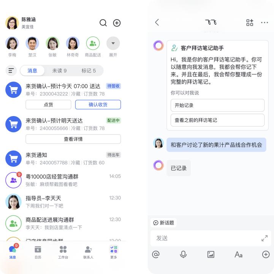Open search with the magnifier icon
The height and width of the screenshot is (274, 274).
(x=103, y=23)
